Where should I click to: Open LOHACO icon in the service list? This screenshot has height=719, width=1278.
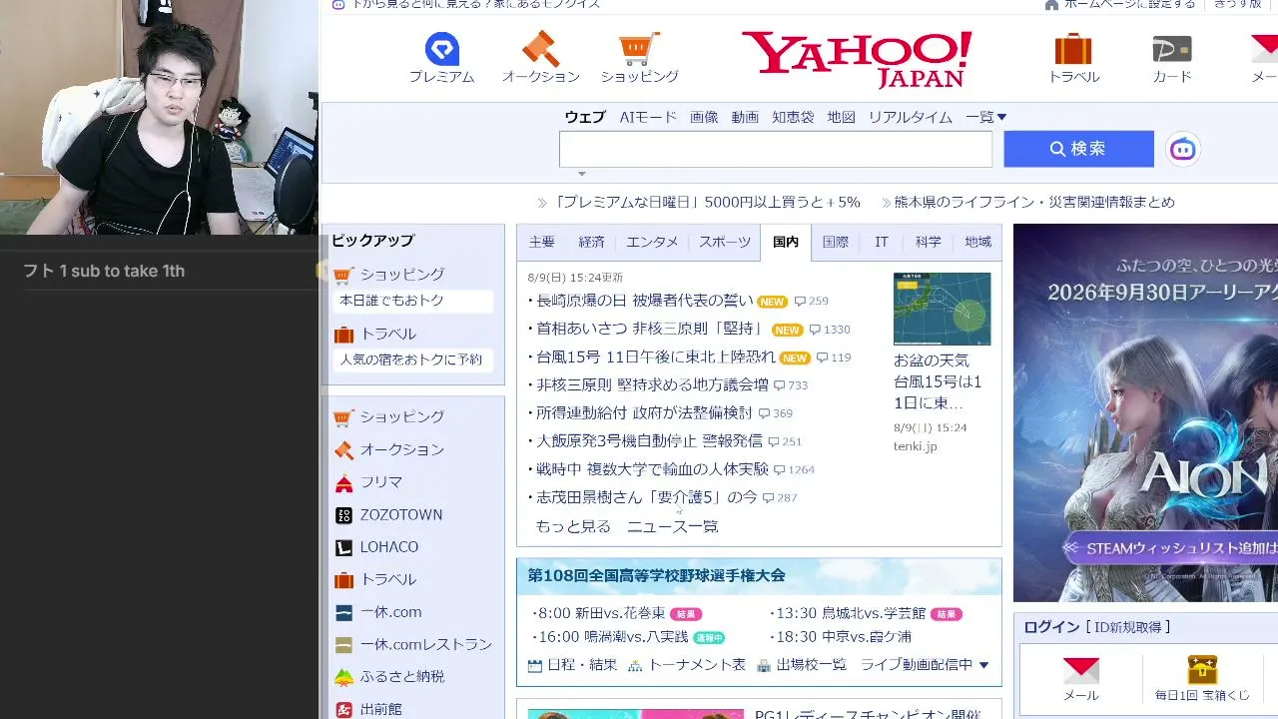pos(344,547)
